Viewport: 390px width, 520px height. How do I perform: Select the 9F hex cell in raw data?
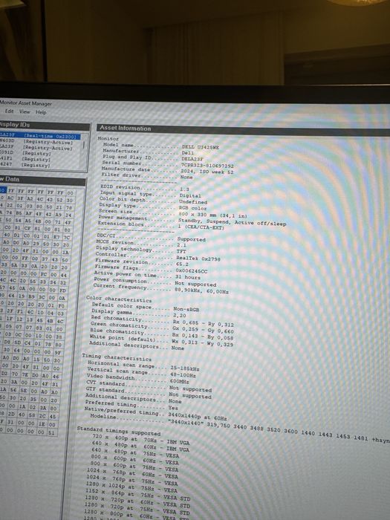point(58,353)
